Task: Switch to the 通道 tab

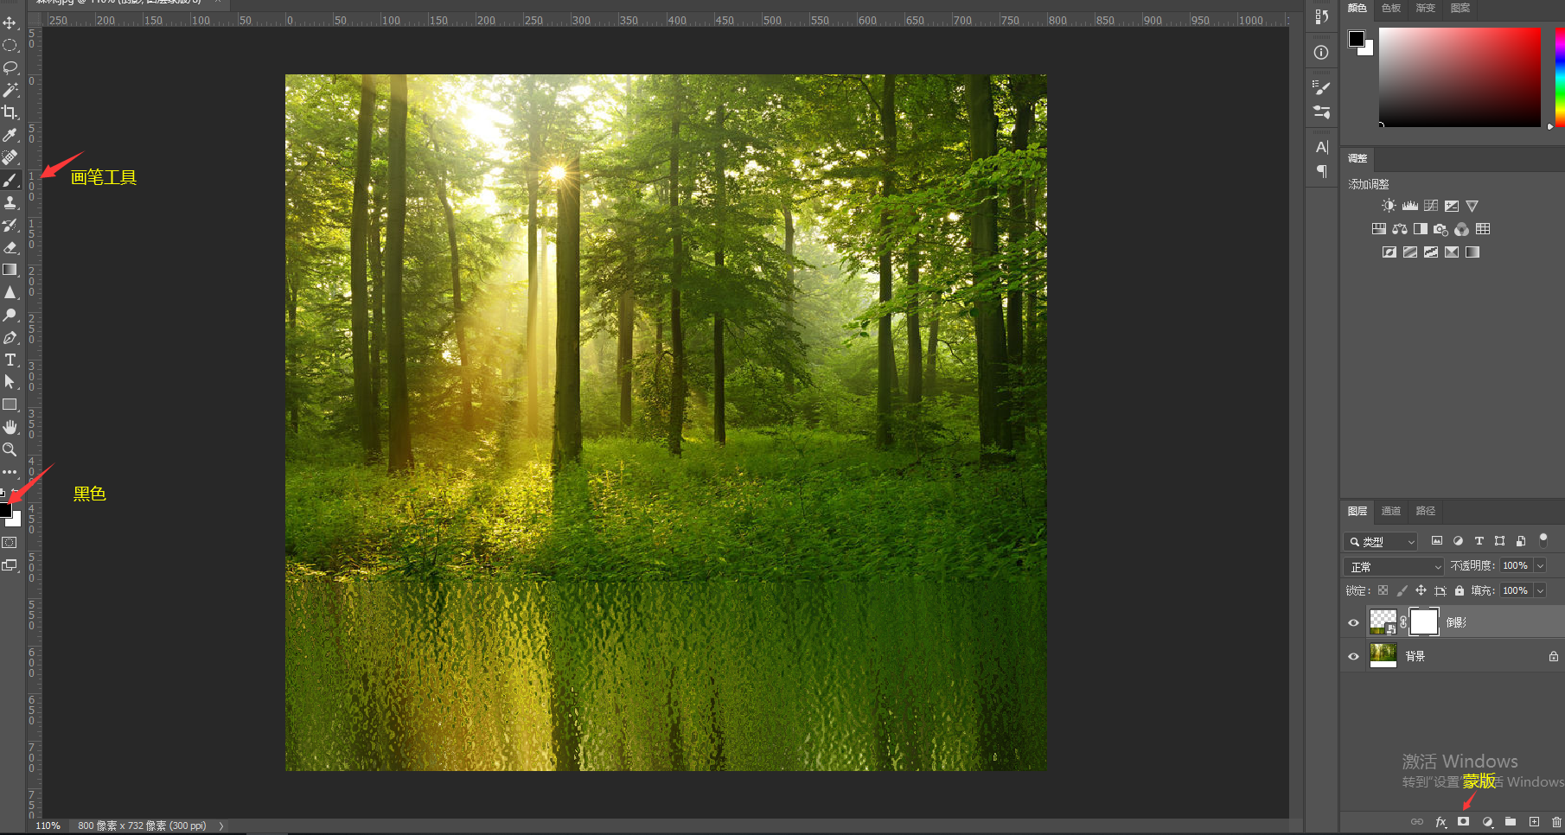Action: tap(1390, 511)
